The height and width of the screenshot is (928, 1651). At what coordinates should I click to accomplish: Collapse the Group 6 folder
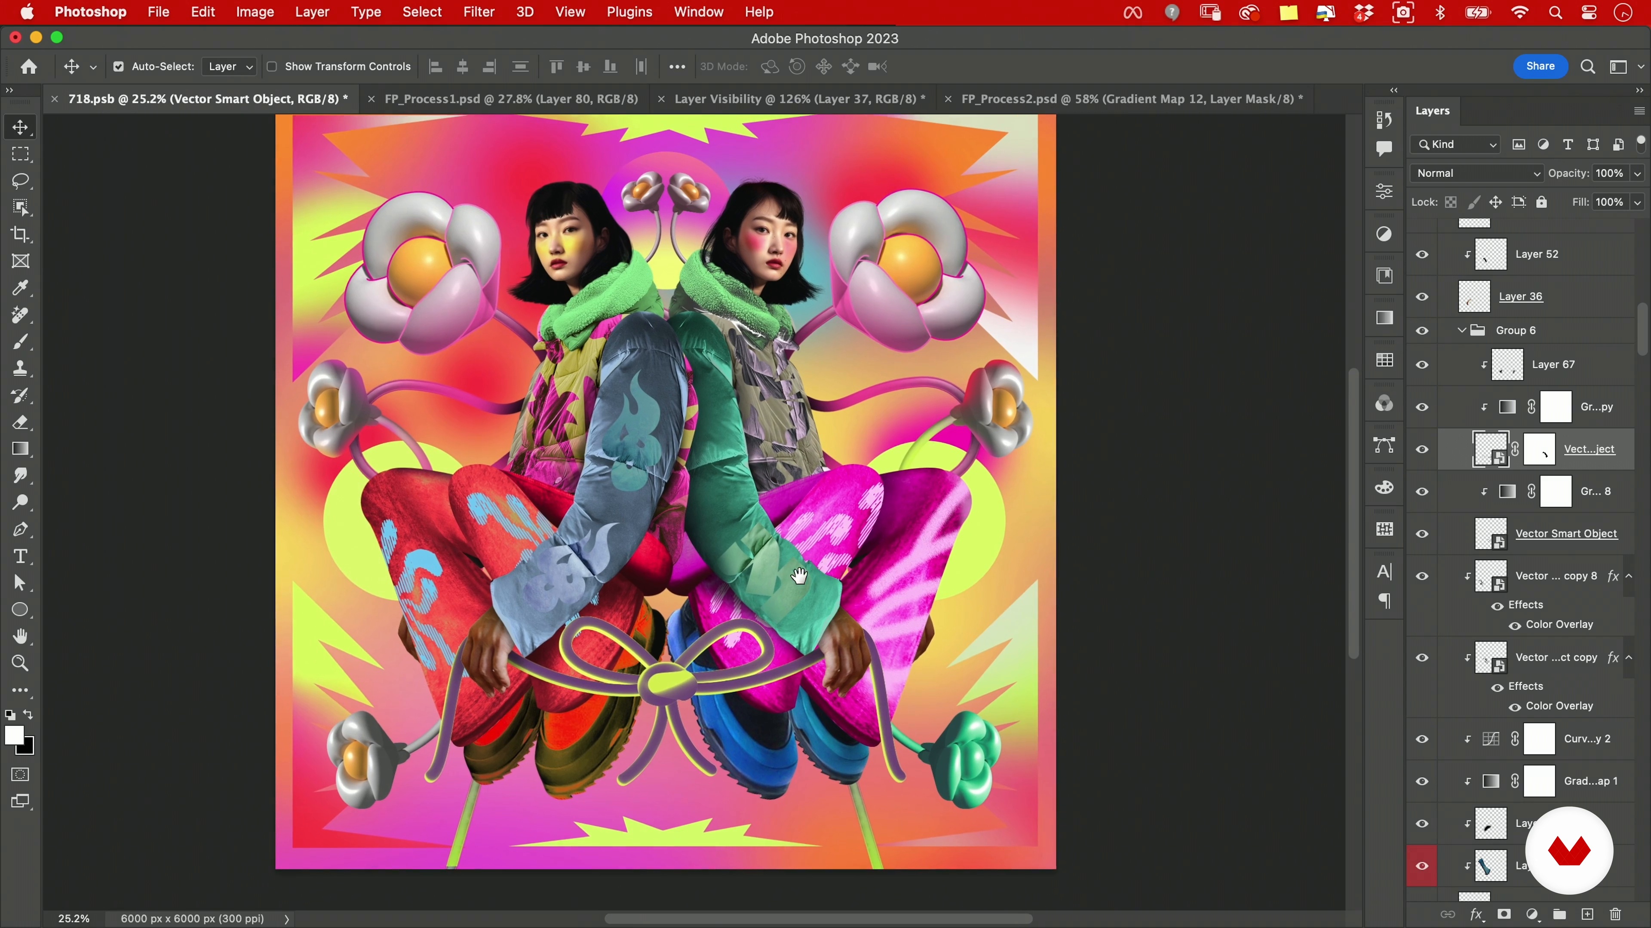[x=1462, y=330]
